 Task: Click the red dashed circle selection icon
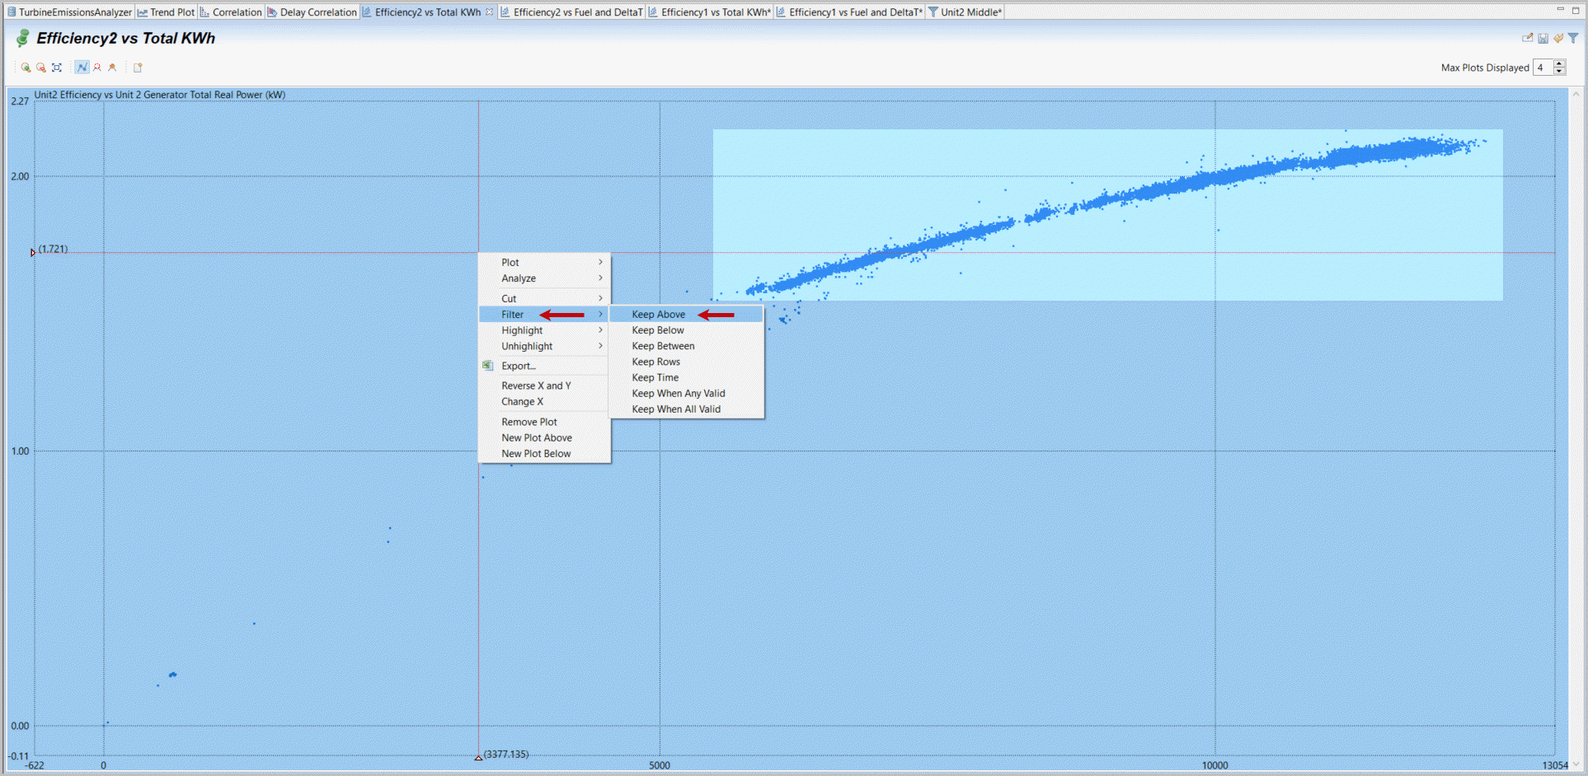[x=97, y=68]
